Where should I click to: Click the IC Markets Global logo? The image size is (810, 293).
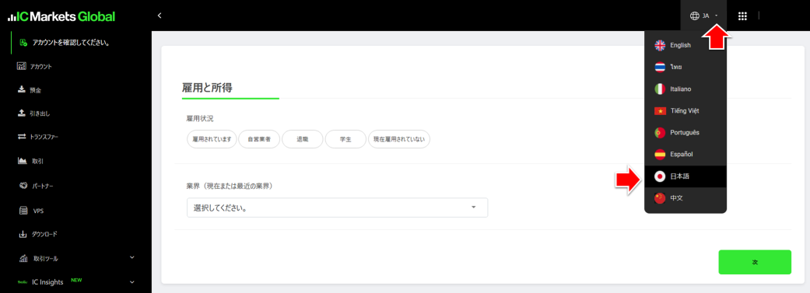[61, 16]
